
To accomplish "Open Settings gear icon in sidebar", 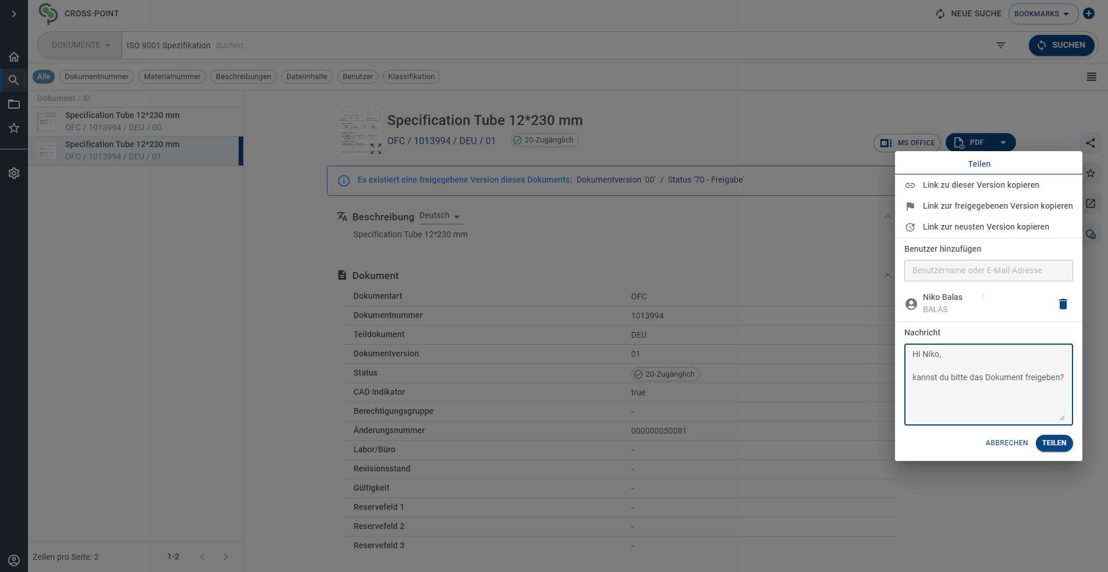I will pos(14,173).
